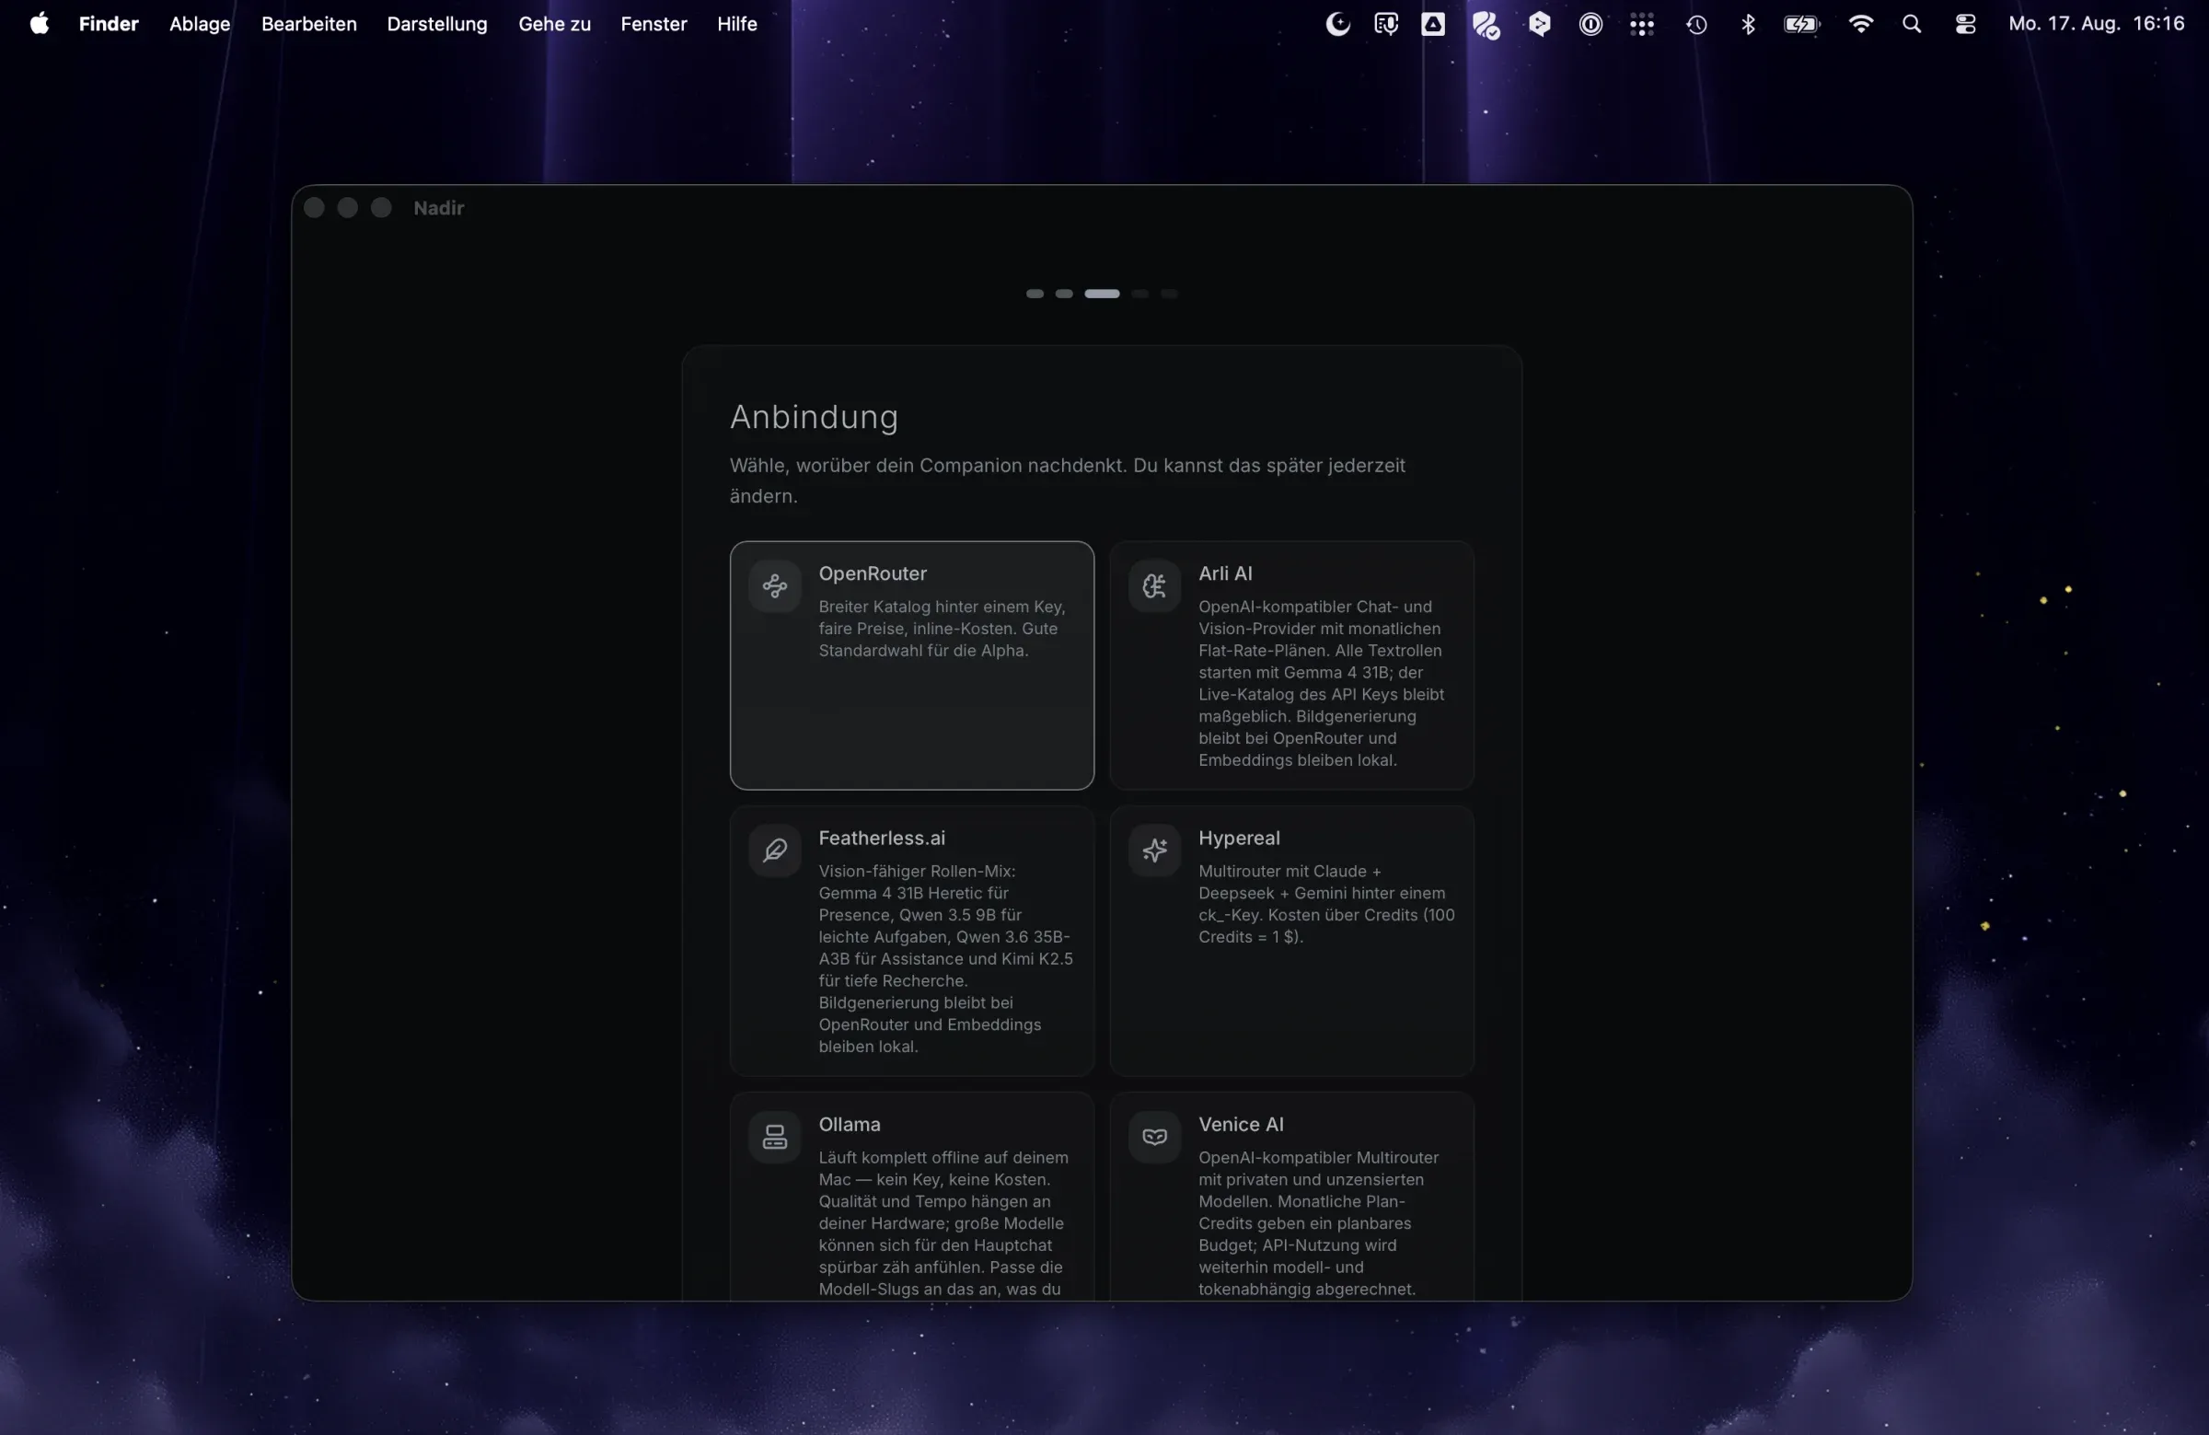The width and height of the screenshot is (2209, 1435).
Task: Open the Ablage menu
Action: click(200, 24)
